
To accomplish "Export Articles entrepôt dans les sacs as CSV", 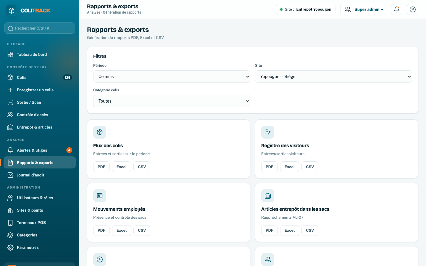I will [310, 230].
